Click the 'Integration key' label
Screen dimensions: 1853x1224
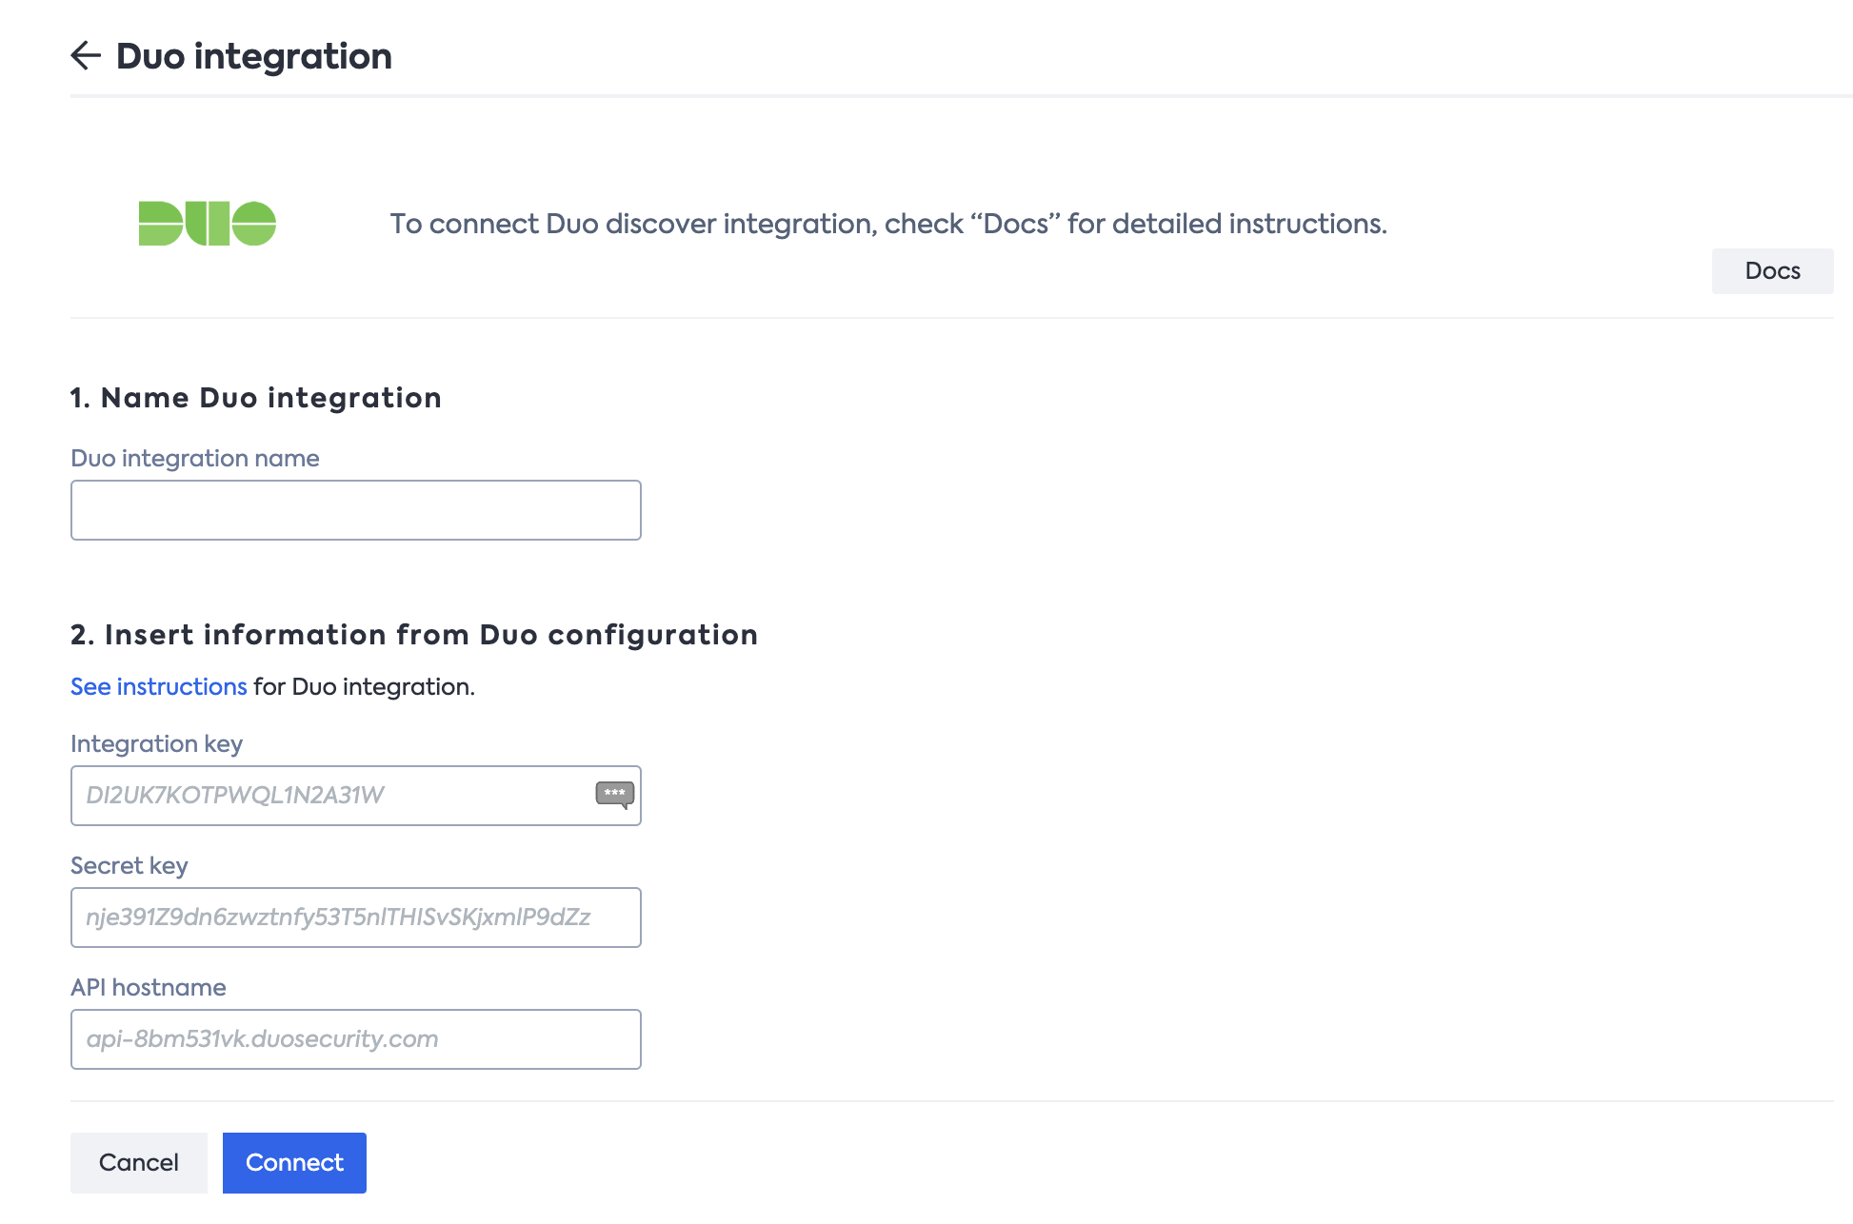coord(156,744)
